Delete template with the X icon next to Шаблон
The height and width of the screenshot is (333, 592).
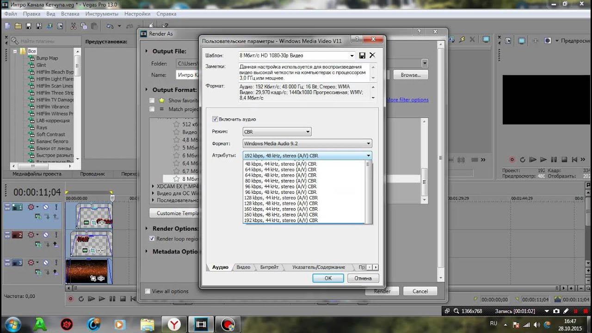pyautogui.click(x=372, y=55)
